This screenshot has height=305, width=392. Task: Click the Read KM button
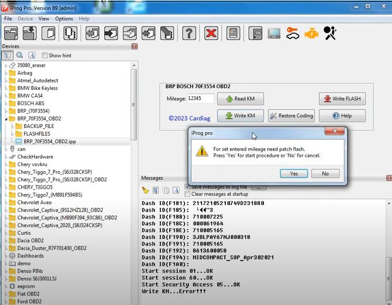(240, 99)
